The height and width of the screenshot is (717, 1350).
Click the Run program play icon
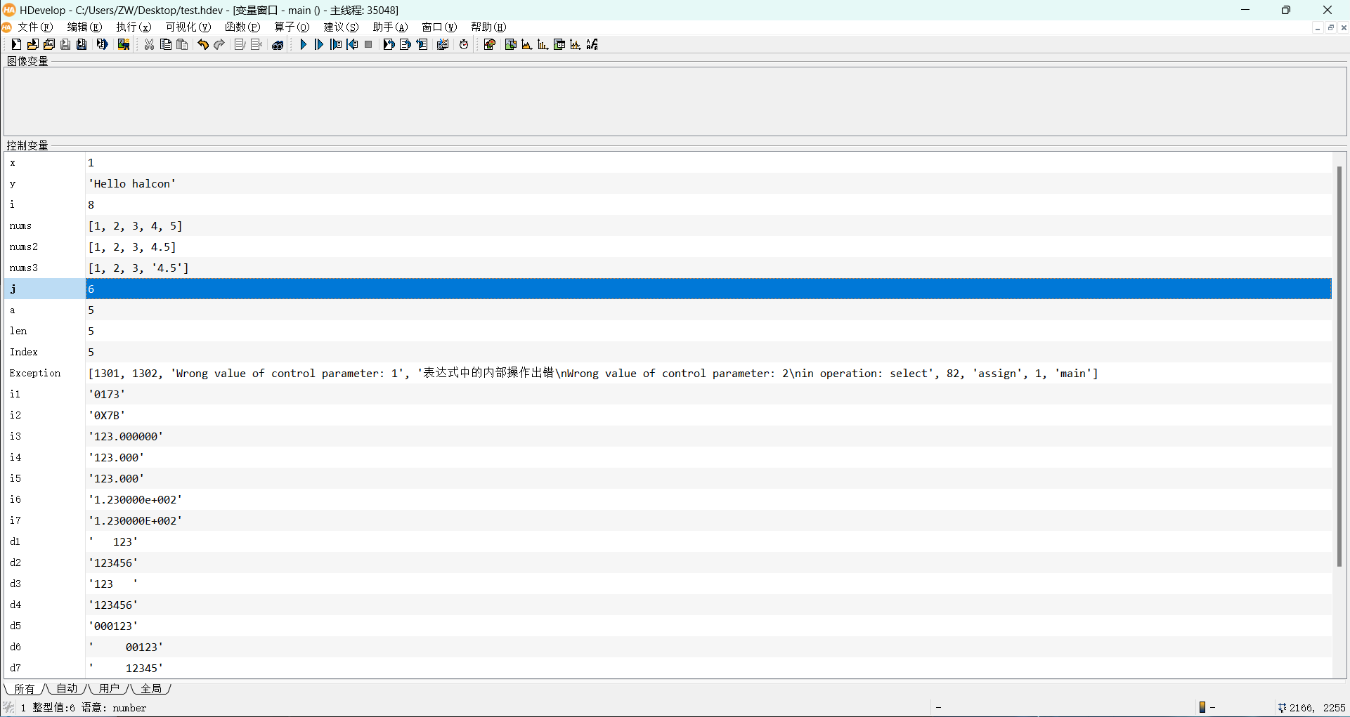(303, 44)
